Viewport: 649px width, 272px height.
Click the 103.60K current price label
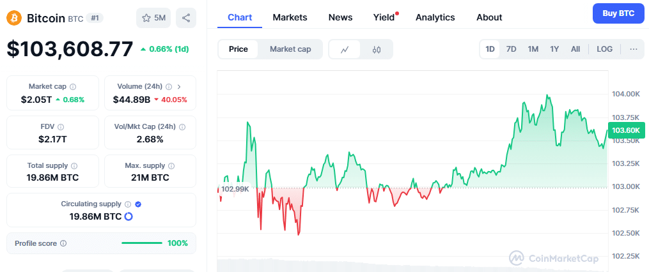pyautogui.click(x=626, y=131)
